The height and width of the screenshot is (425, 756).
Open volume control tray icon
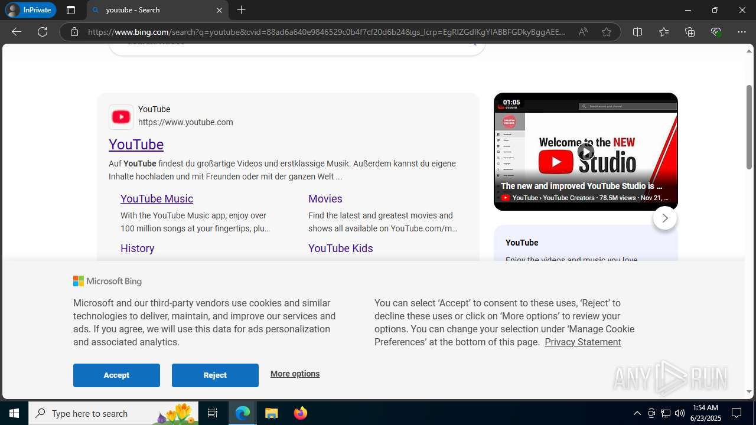click(x=679, y=413)
